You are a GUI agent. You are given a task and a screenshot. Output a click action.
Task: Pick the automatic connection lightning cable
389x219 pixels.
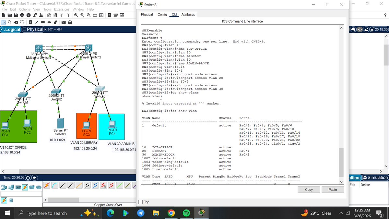coord(47,185)
